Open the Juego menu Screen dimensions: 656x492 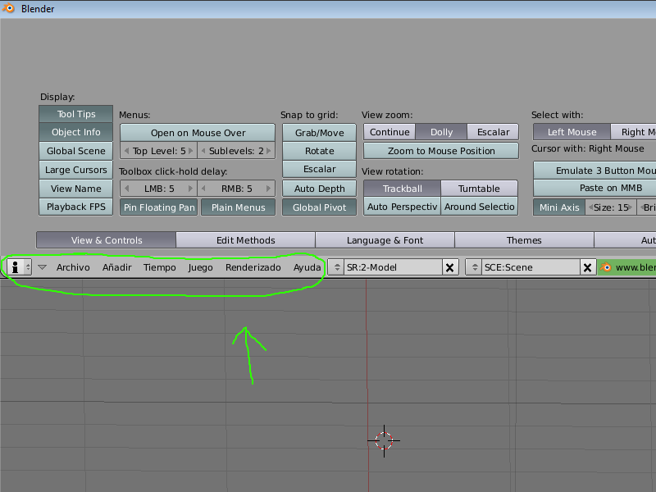200,267
